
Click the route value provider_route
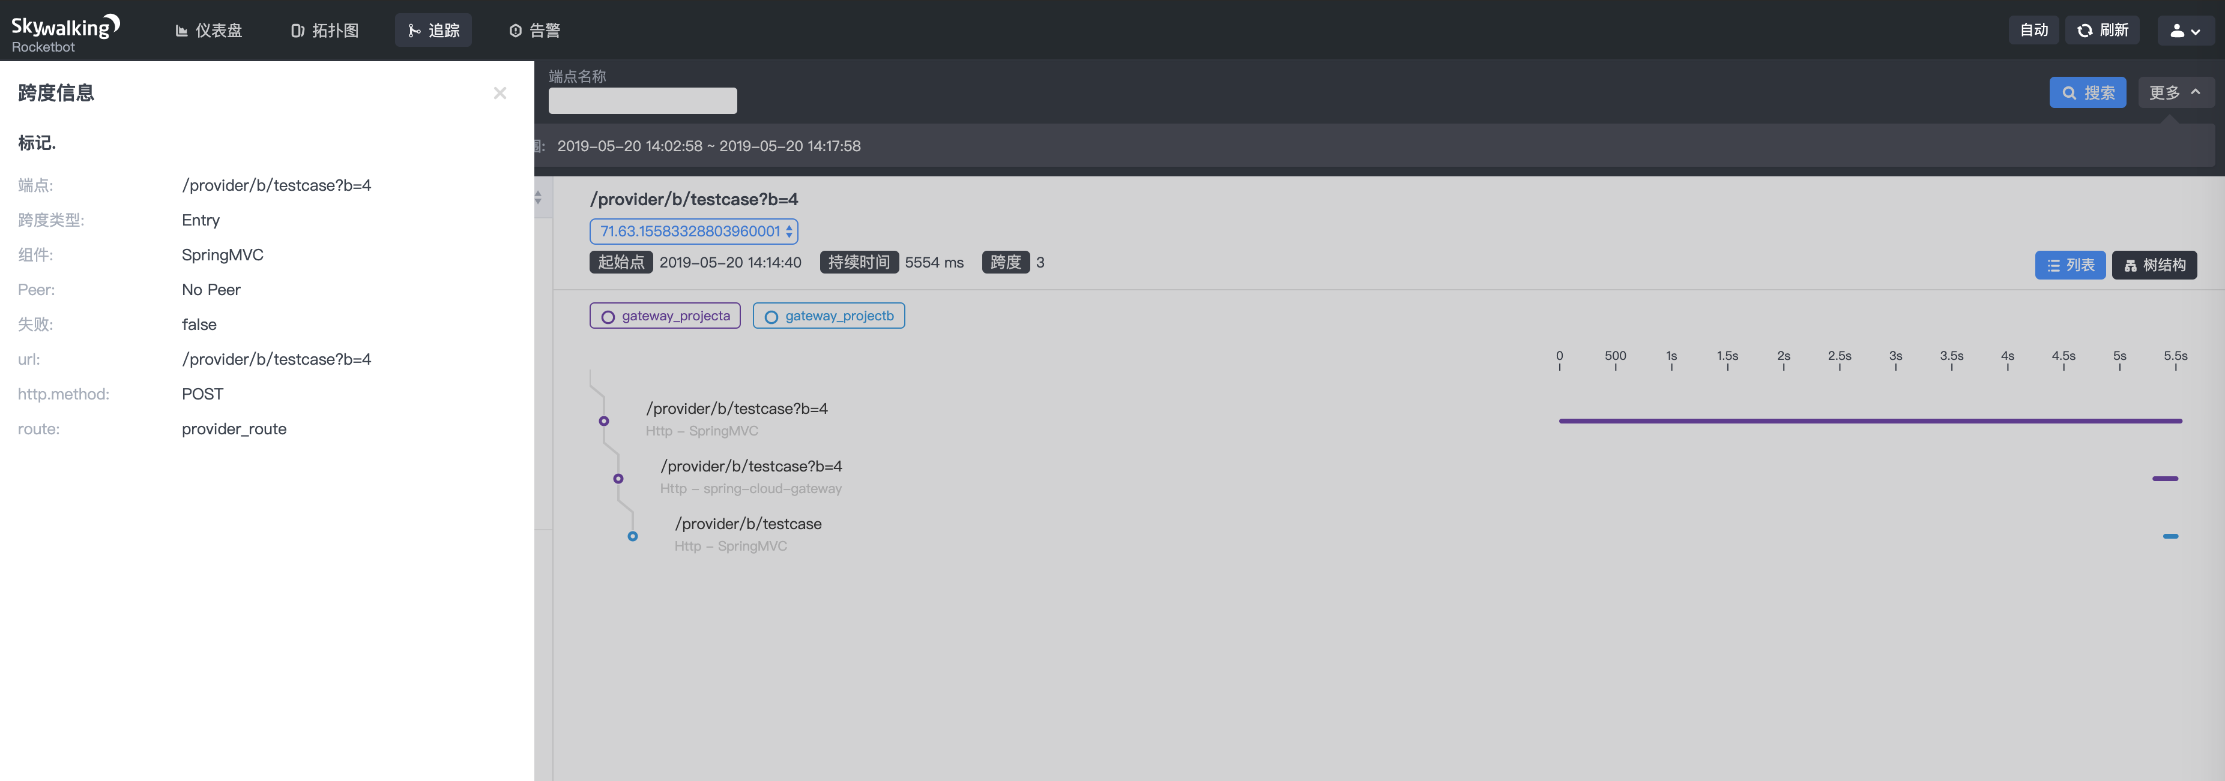click(x=234, y=429)
